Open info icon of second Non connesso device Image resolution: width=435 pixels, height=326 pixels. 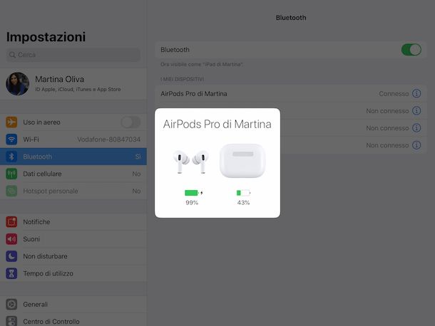tap(416, 128)
